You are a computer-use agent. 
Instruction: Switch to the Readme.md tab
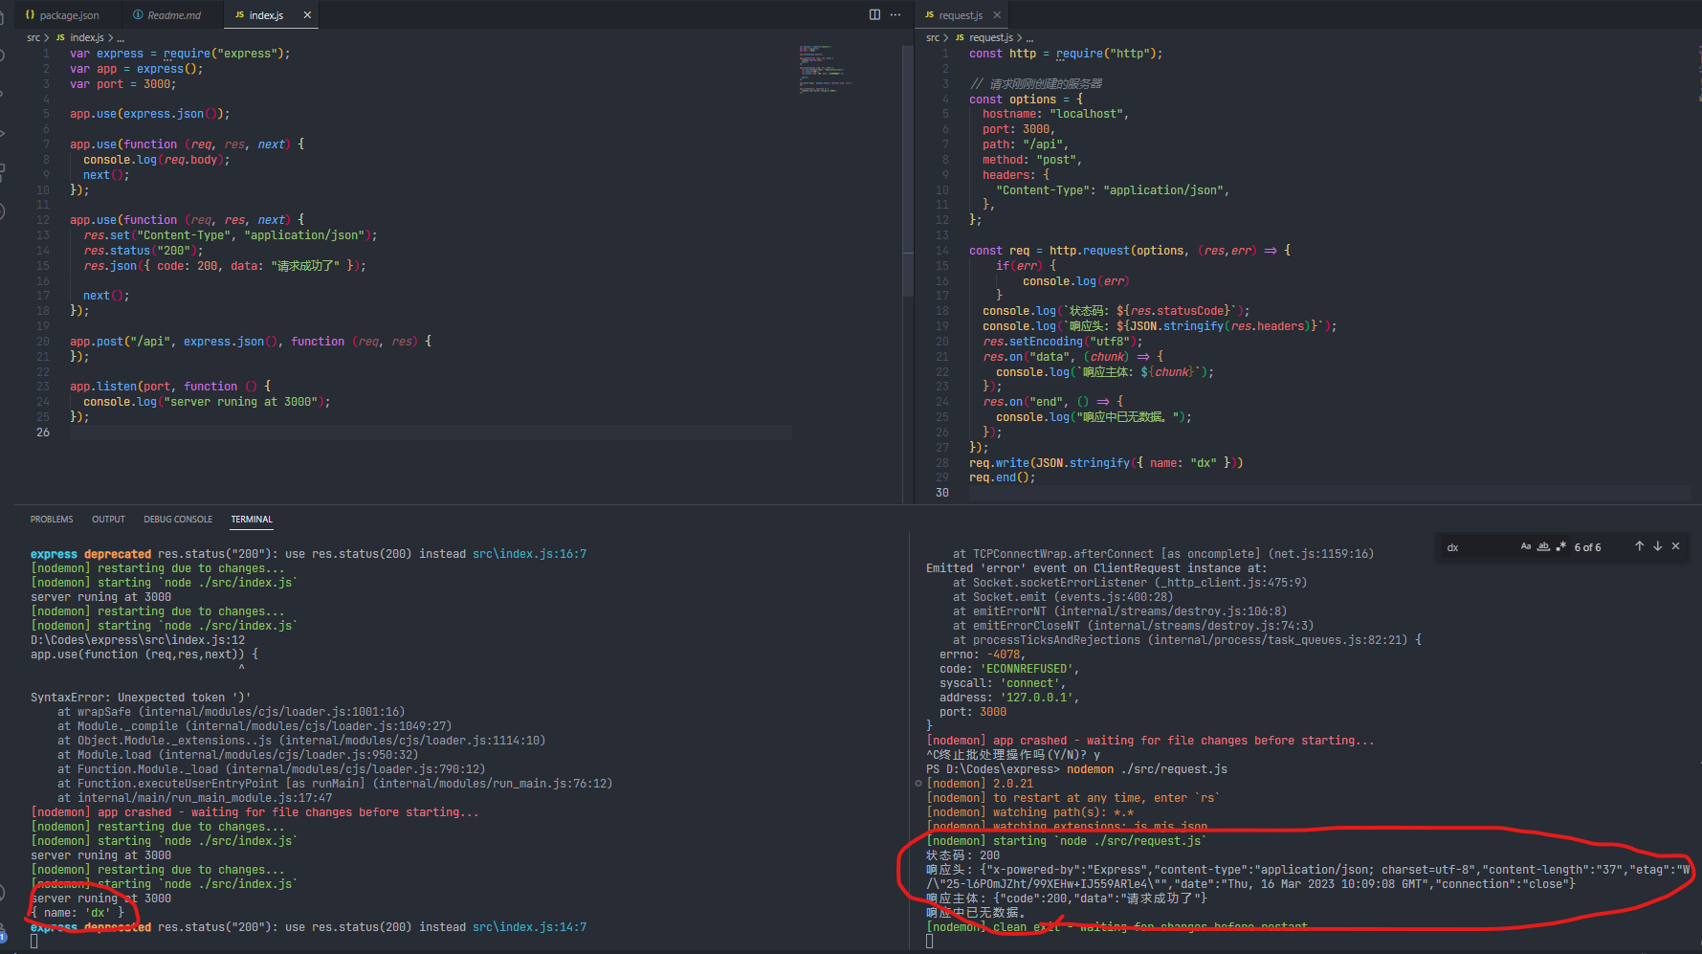pyautogui.click(x=173, y=15)
